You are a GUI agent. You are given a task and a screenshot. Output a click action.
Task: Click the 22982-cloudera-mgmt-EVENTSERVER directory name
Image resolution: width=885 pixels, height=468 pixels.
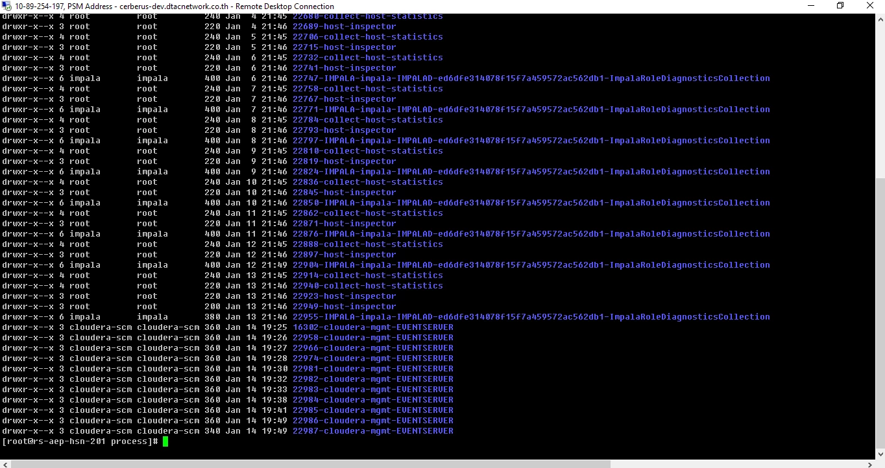(x=373, y=379)
